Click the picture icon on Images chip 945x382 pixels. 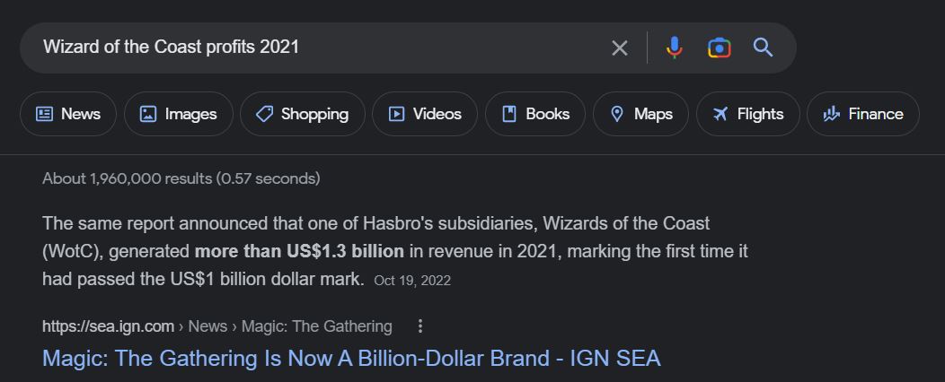point(148,114)
